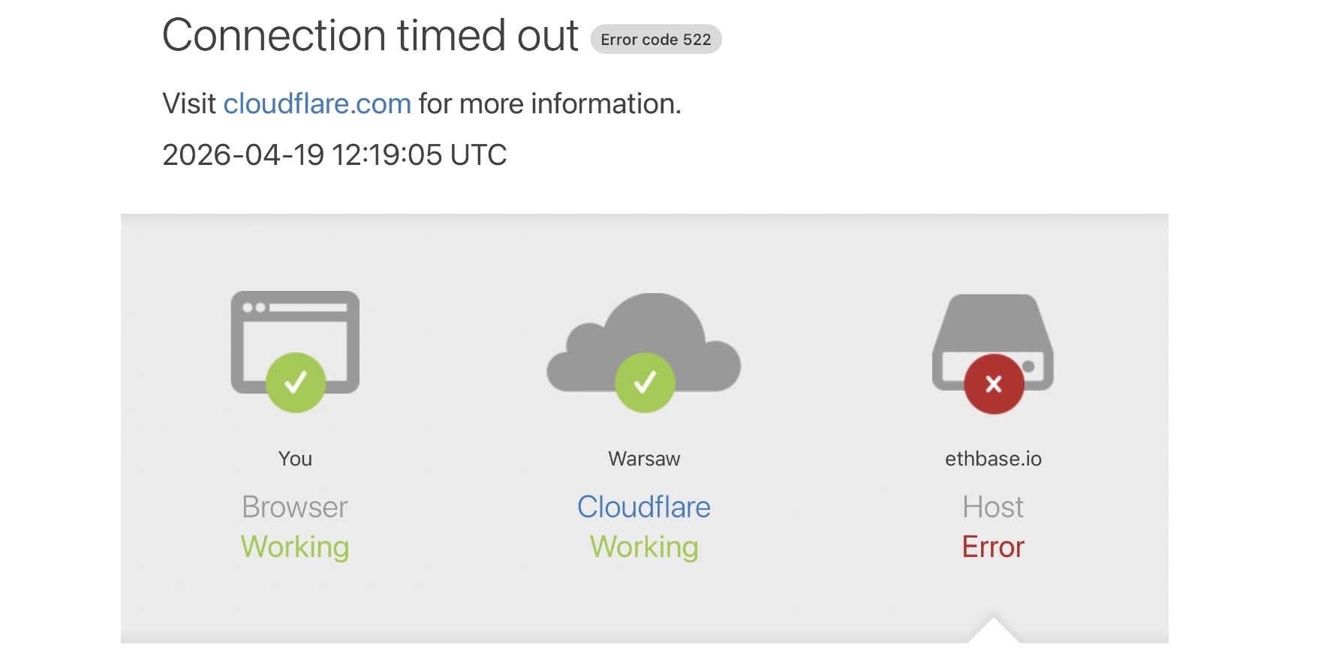Click the gray Host label
The width and height of the screenshot is (1333, 665).
[993, 508]
